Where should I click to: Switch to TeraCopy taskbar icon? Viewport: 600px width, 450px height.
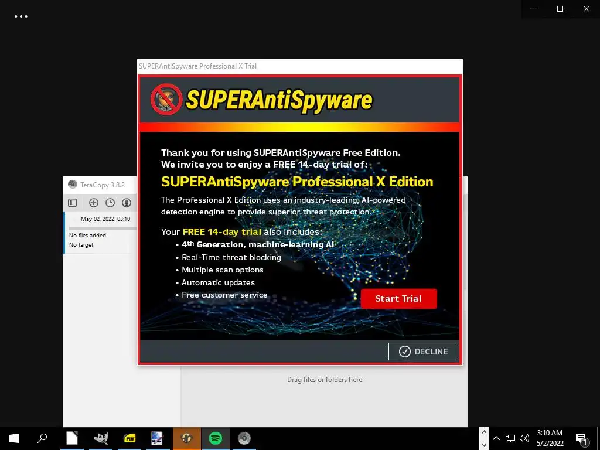[244, 438]
